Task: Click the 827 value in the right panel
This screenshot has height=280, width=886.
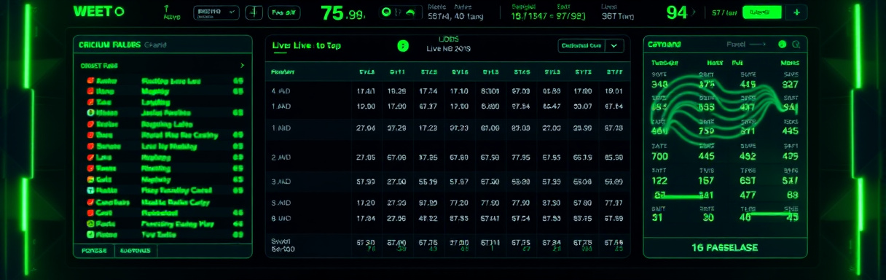Action: 791,84
